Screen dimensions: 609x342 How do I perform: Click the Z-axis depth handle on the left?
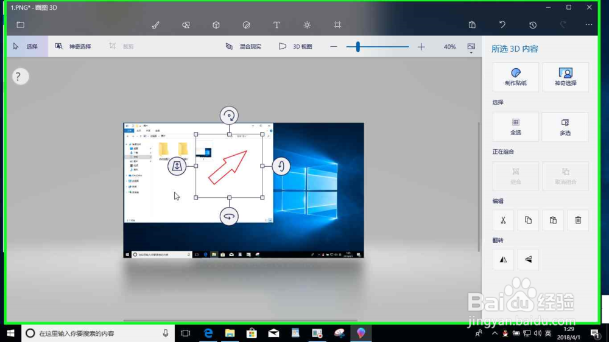point(177,166)
